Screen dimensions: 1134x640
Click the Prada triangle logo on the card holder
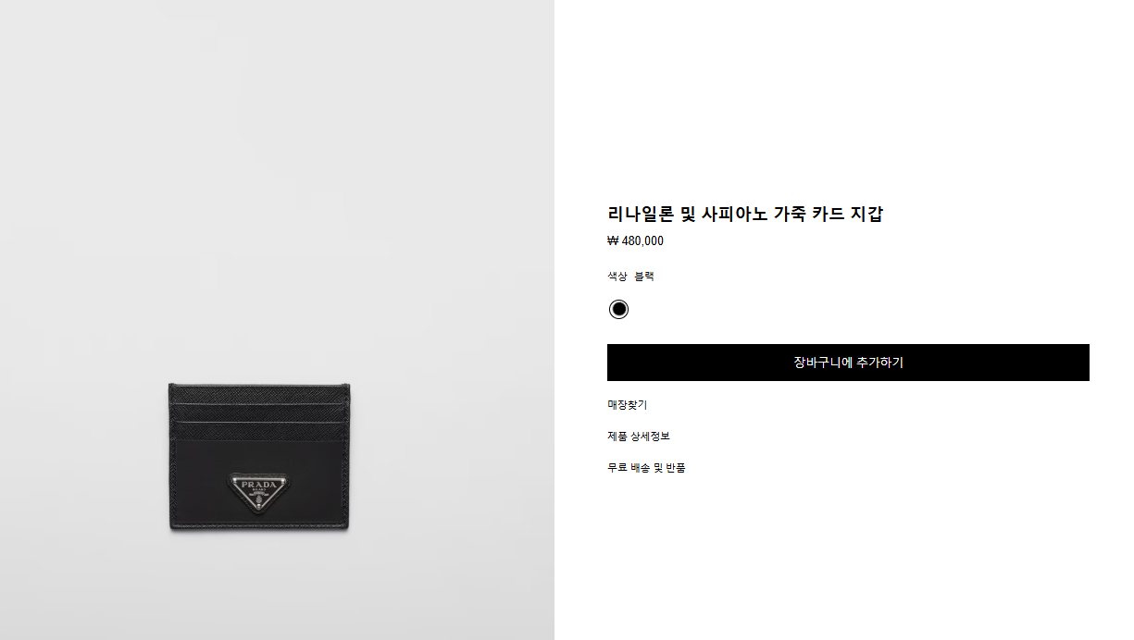pyautogui.click(x=259, y=492)
